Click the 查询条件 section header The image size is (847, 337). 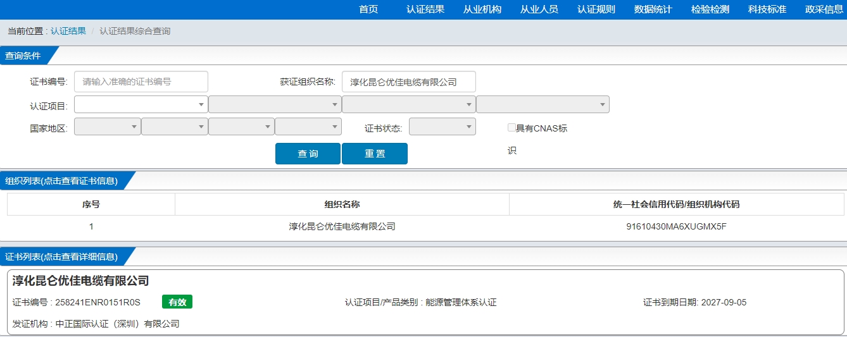tap(23, 56)
